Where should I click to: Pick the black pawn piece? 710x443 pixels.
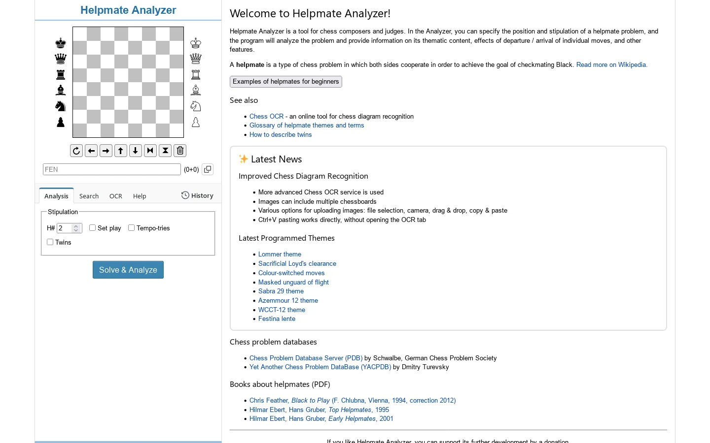(61, 122)
